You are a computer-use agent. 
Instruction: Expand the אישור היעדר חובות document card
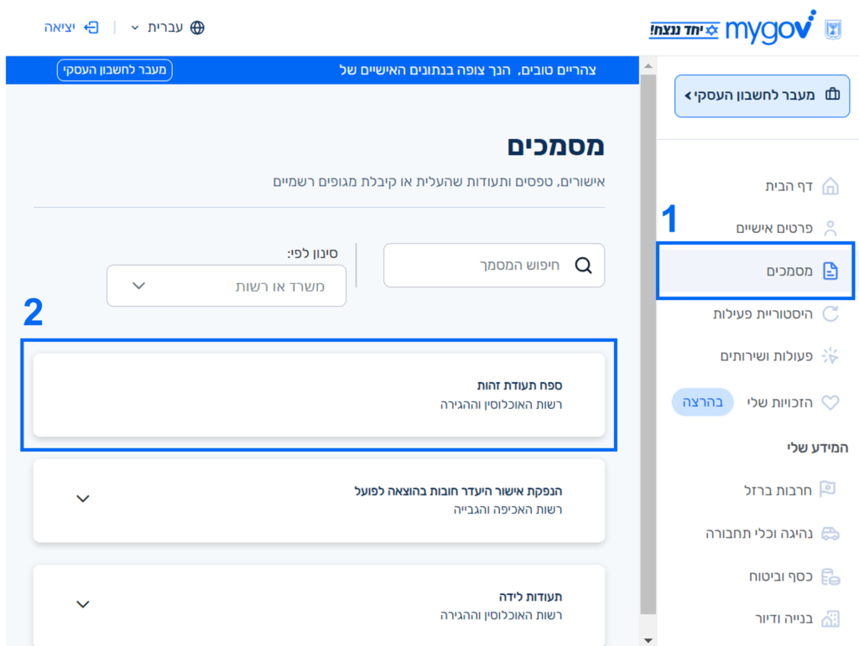coord(82,499)
